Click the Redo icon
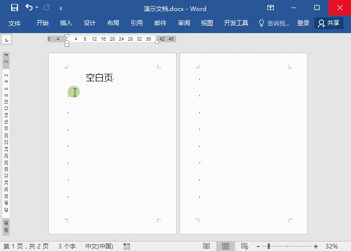Viewport: 351px width, 251px height. click(46, 8)
